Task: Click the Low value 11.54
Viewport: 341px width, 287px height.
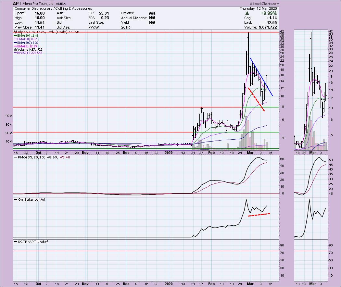Action: tap(40, 23)
